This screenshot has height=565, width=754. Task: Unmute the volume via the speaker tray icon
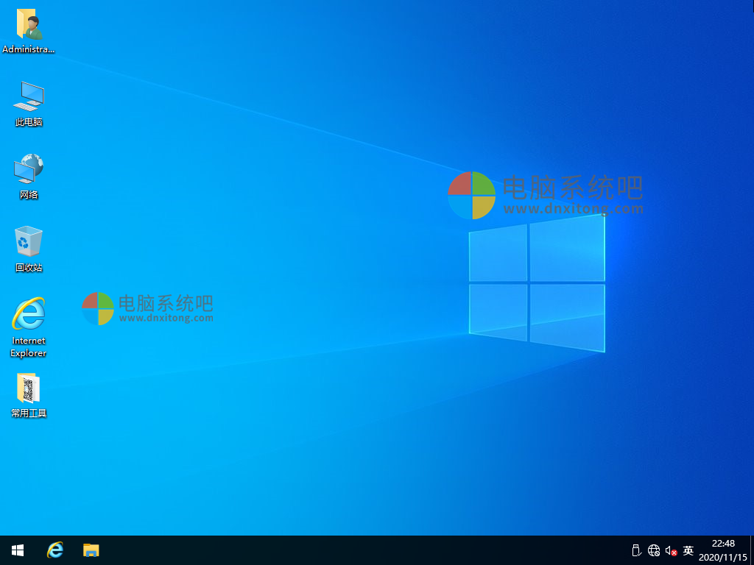(671, 550)
